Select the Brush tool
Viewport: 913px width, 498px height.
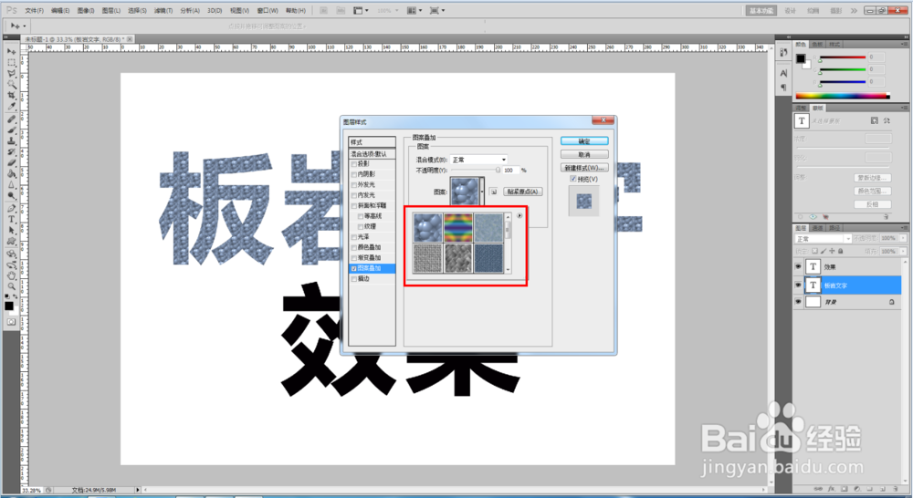(11, 130)
